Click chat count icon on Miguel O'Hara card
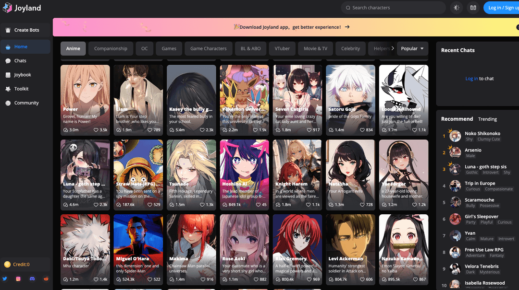The height and width of the screenshot is (290, 519). point(119,279)
